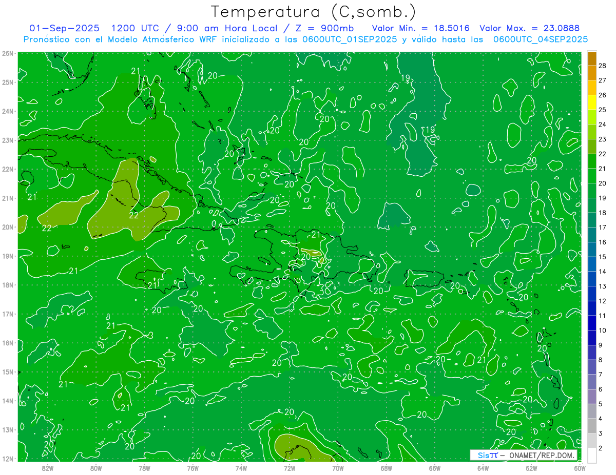Image resolution: width=616 pixels, height=475 pixels.
Task: Click the end time "0600UTC_04SEP2025"
Action: (x=541, y=39)
